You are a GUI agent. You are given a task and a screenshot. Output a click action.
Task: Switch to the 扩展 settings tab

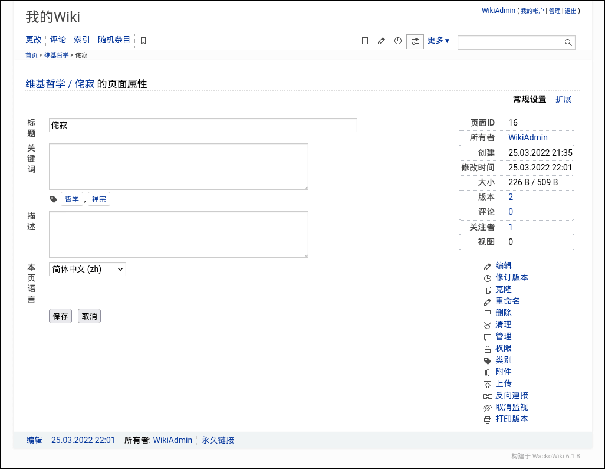tap(563, 99)
